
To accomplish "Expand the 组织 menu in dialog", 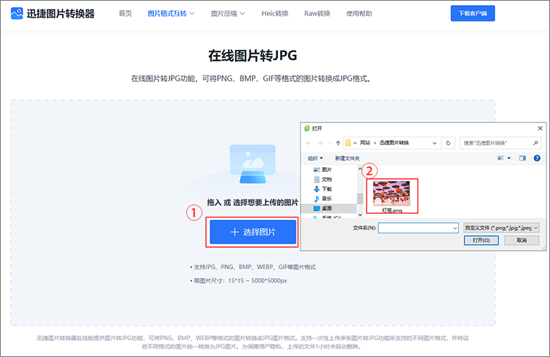I will (316, 158).
